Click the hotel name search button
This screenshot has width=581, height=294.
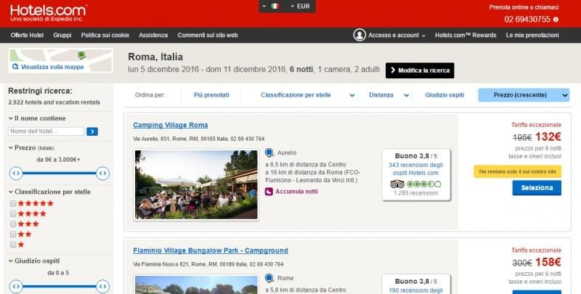click(x=92, y=131)
